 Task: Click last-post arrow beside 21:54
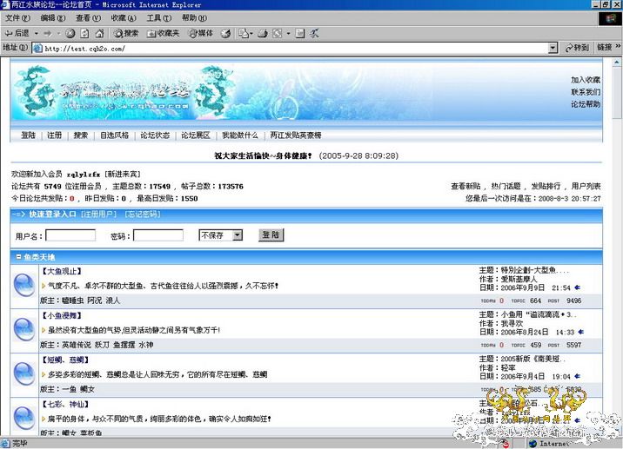[x=577, y=287]
